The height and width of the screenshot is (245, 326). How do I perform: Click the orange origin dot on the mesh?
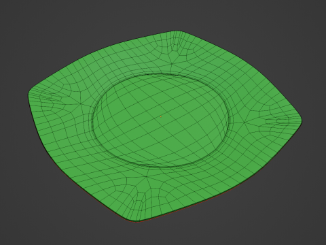(x=161, y=116)
